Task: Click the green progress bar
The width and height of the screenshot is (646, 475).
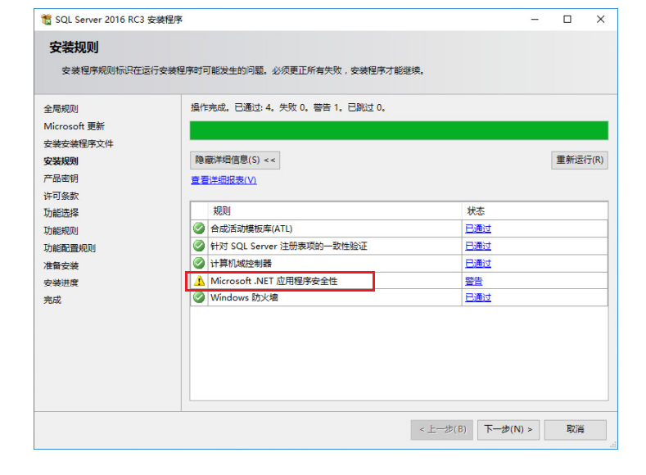Action: [x=399, y=130]
